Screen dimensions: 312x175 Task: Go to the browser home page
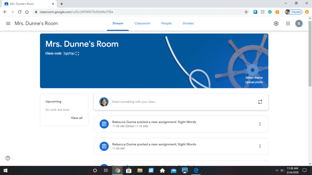pyautogui.click(x=27, y=12)
